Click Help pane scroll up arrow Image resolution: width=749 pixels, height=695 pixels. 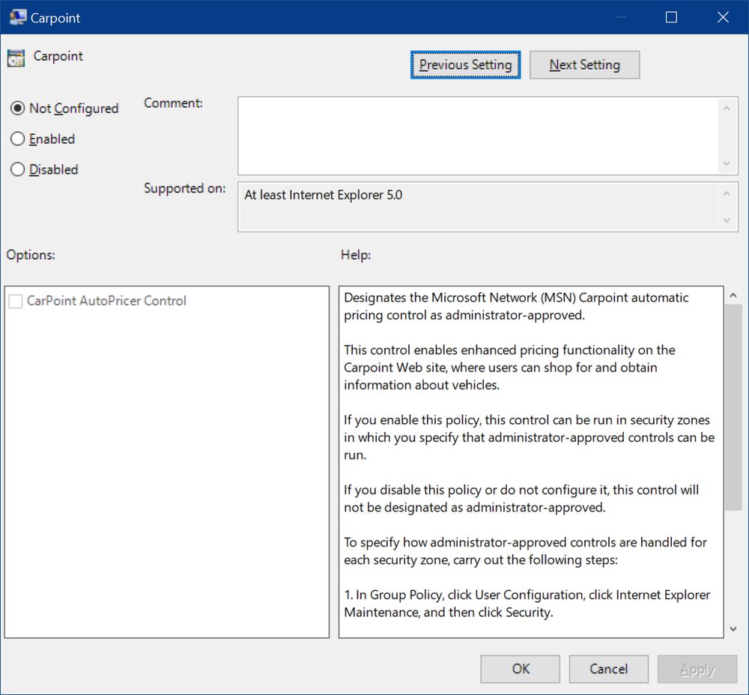point(733,296)
